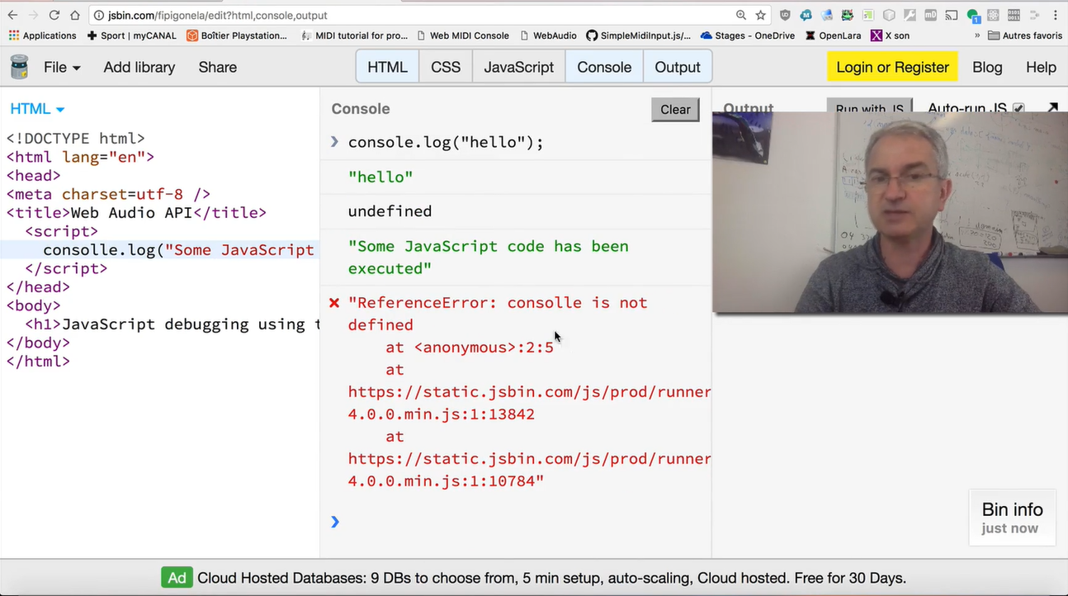View site info icon in address bar
Screen dimensions: 1068x596
point(98,15)
